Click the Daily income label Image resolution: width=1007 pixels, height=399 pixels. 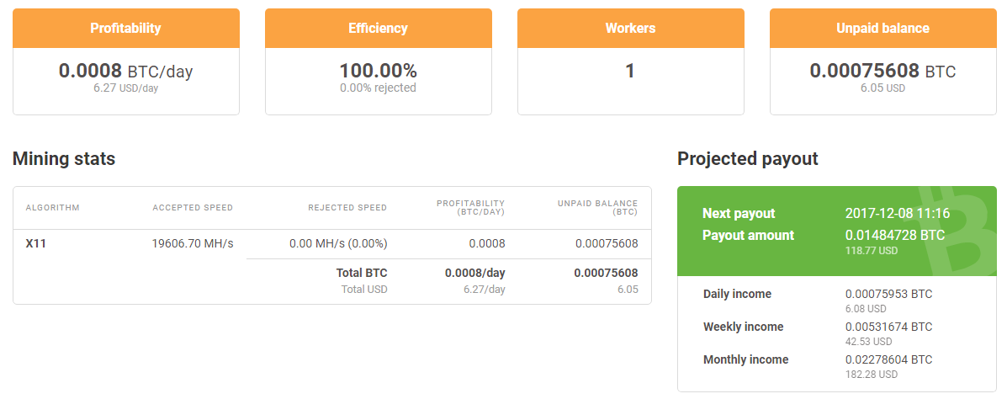pos(737,295)
